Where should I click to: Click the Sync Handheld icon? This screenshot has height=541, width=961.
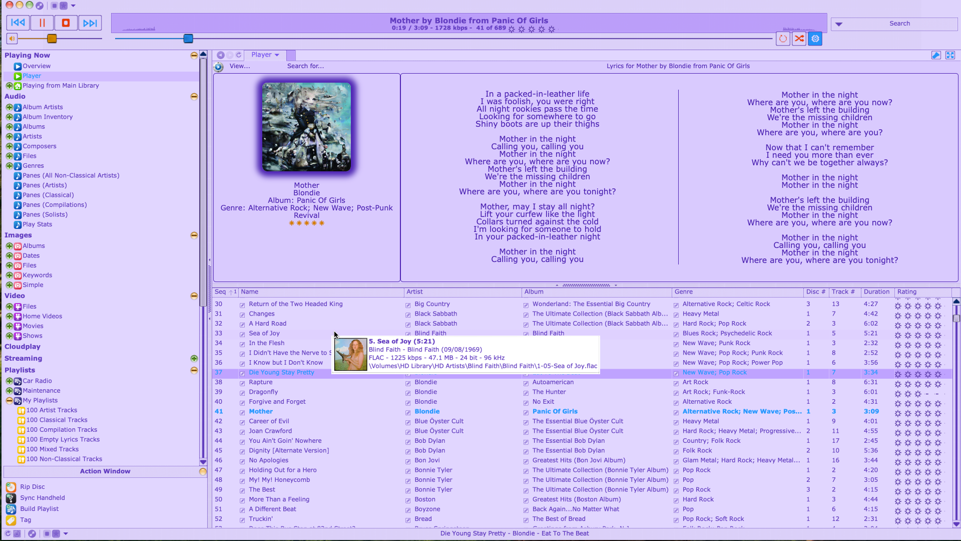coord(11,498)
